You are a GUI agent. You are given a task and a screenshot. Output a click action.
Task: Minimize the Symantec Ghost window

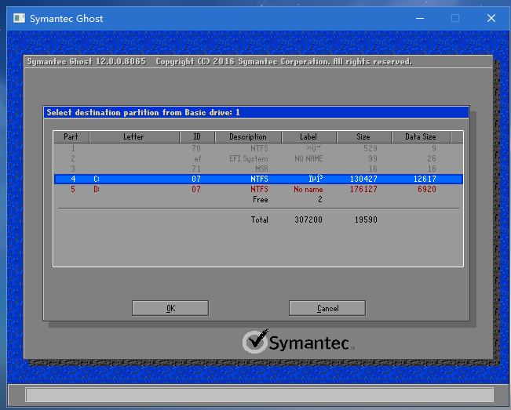point(420,18)
